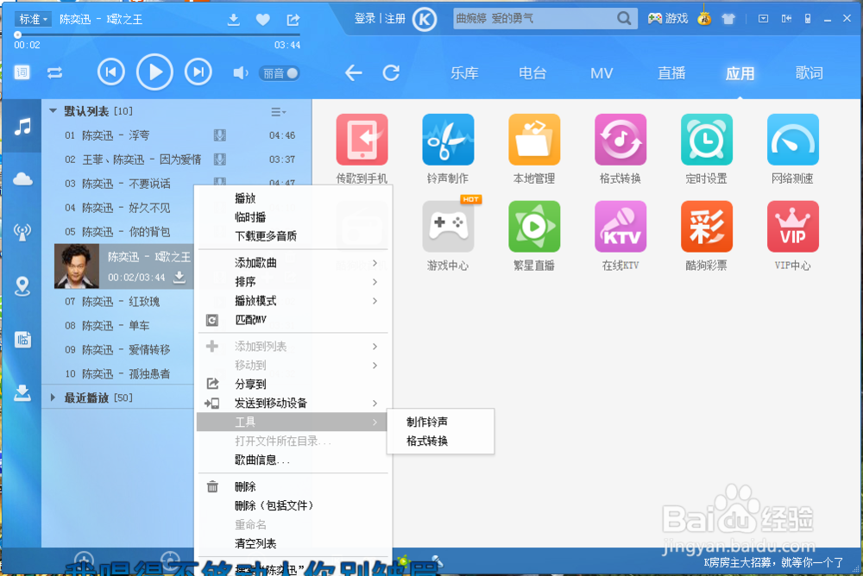Expand the 添加歌曲 submenu
Viewport: 863px width, 576px height.
(293, 263)
